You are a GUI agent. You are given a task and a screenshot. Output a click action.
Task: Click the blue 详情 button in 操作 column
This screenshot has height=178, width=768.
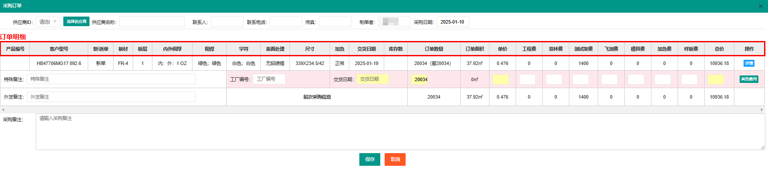click(x=749, y=63)
